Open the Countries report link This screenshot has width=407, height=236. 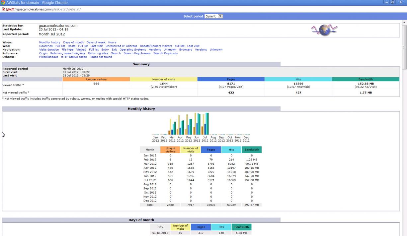46,46
